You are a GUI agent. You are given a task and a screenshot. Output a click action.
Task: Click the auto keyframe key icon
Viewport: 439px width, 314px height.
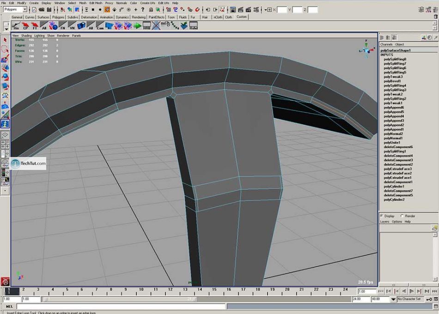click(430, 299)
